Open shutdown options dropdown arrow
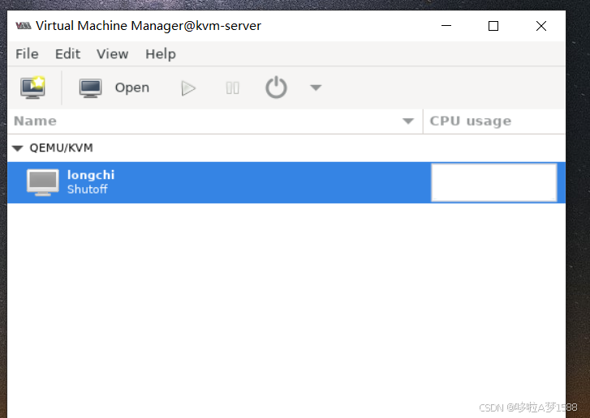Screen dimensions: 590x418 [x=316, y=87]
